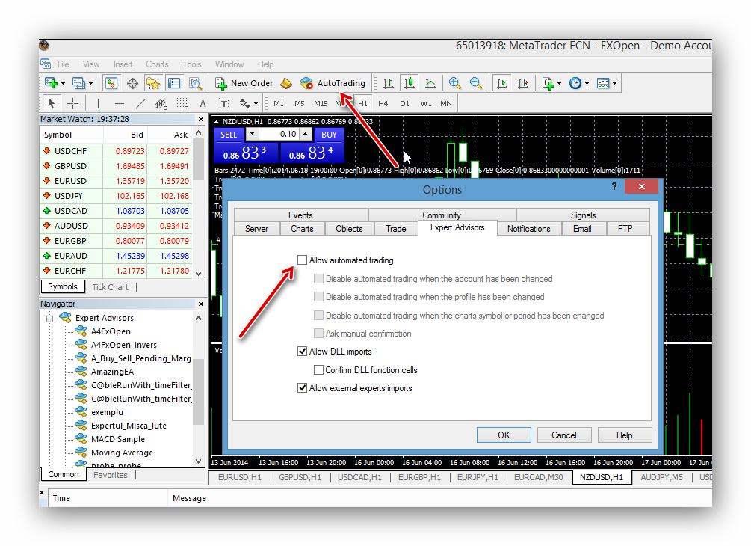This screenshot has width=751, height=546.
Task: Select the Text Label tool
Action: pos(223,103)
